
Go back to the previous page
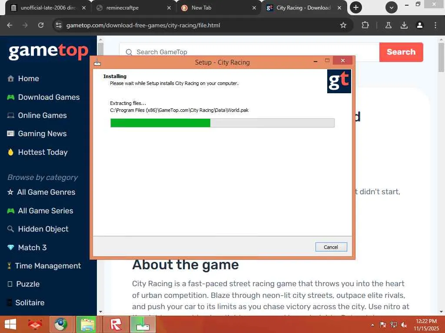10,25
